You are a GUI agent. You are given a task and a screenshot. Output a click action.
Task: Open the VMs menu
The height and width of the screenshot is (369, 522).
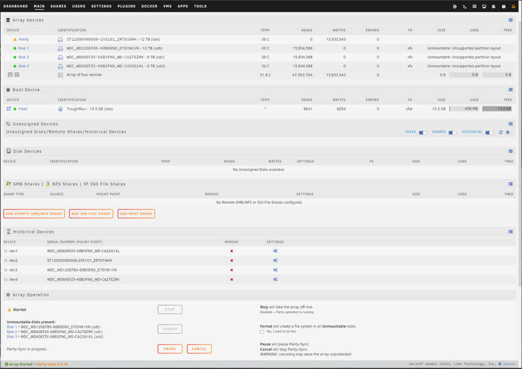click(x=168, y=6)
